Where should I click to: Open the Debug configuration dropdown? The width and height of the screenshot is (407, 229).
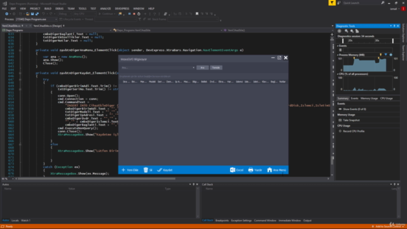(65, 14)
